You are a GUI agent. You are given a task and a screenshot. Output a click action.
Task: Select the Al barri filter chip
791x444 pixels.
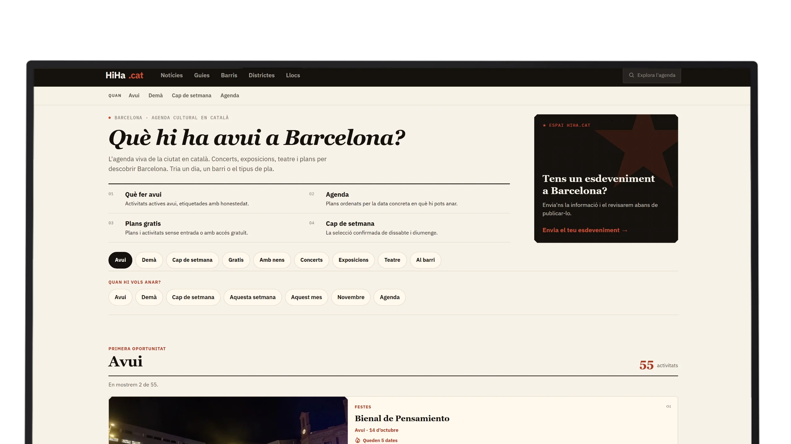click(x=425, y=260)
